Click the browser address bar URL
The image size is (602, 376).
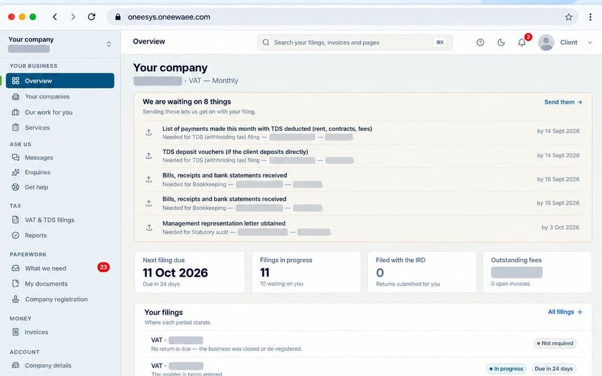pyautogui.click(x=169, y=17)
